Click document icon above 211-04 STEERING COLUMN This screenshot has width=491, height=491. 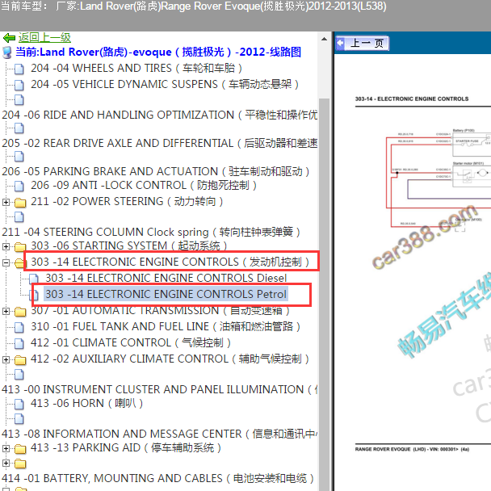click(x=19, y=216)
